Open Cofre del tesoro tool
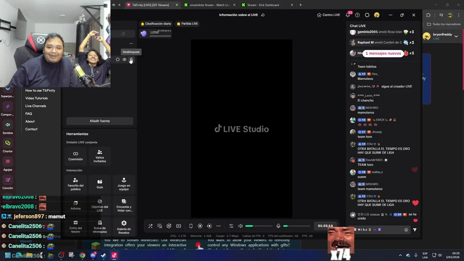This screenshot has height=261, width=464. pos(75,227)
